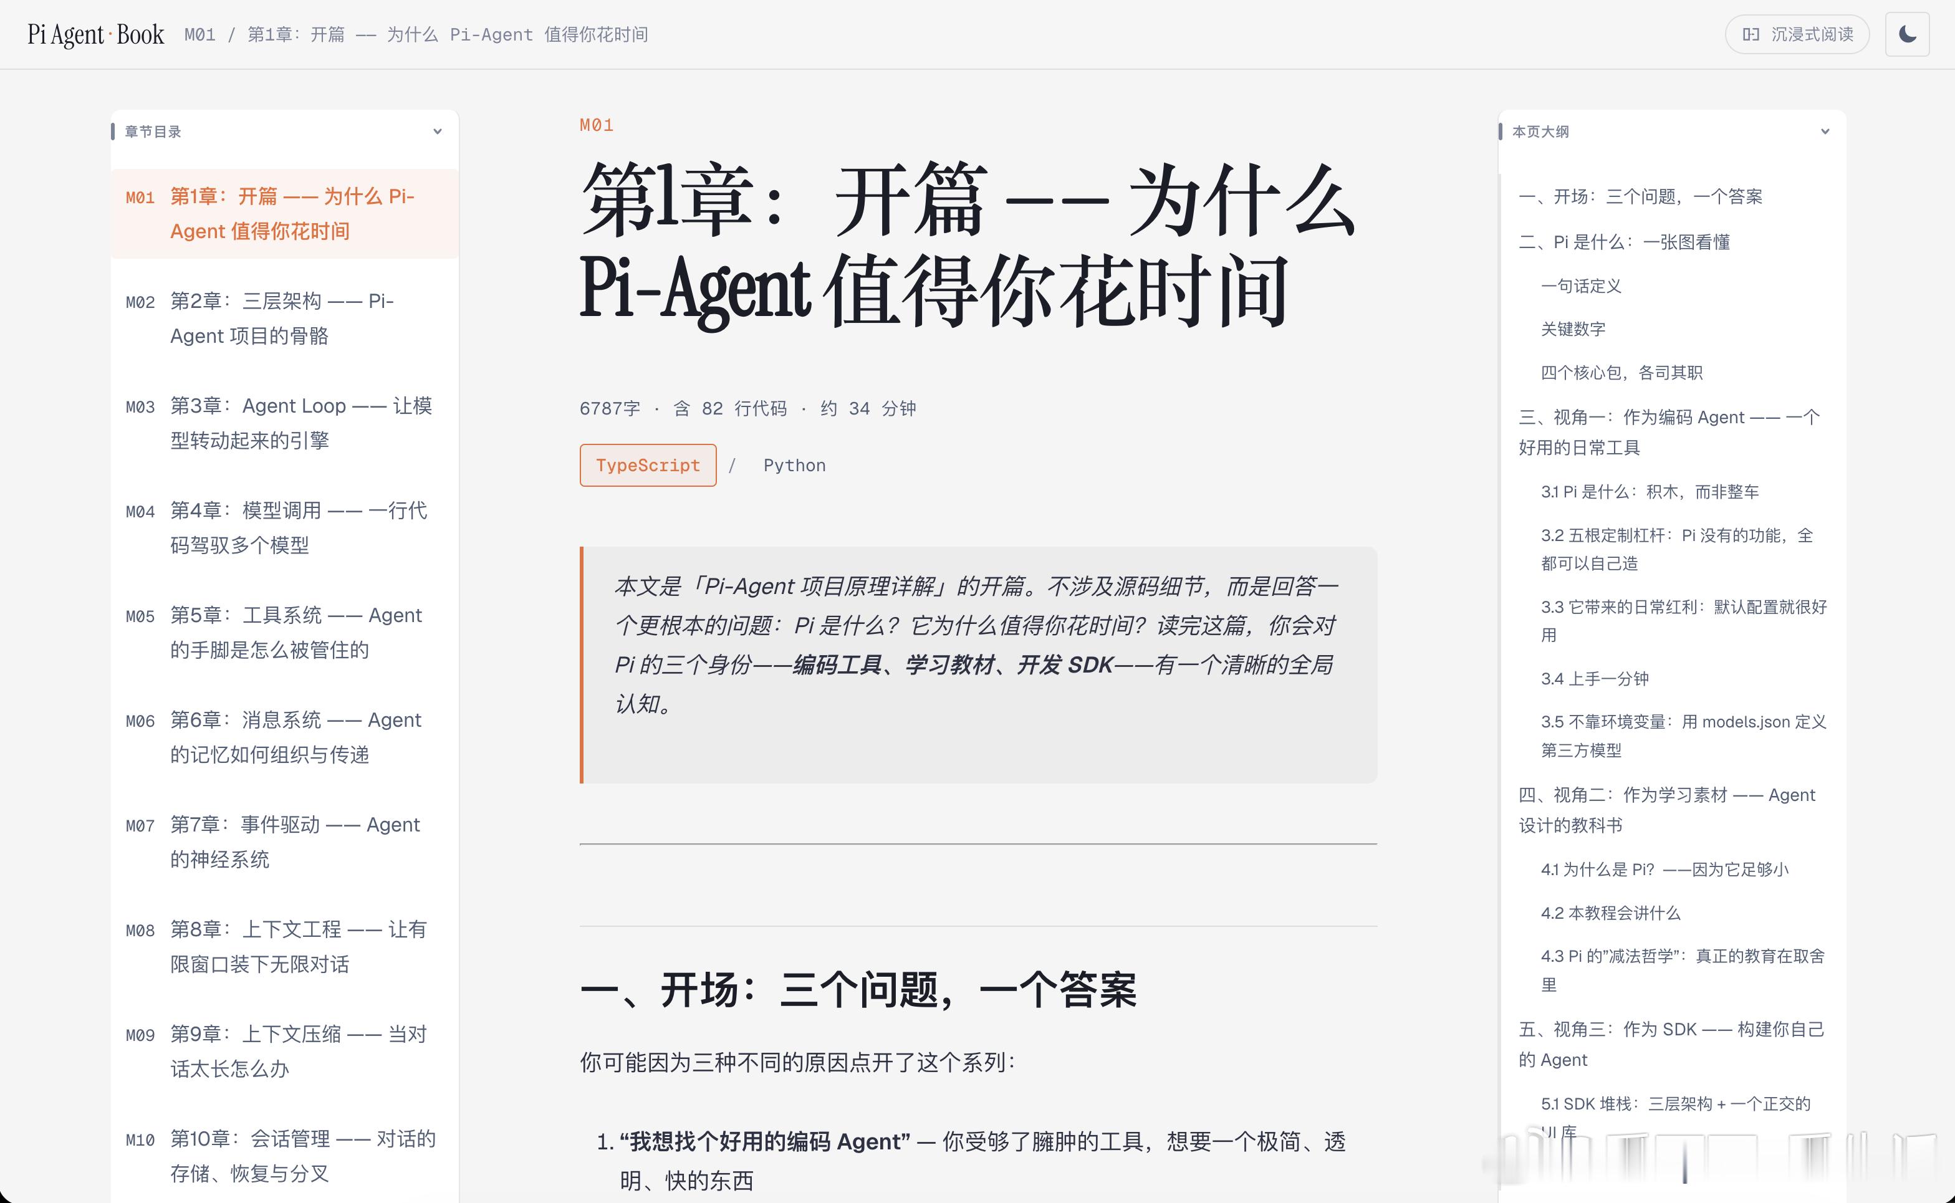
Task: Open M06 第6章 消息系统 chapter
Action: click(285, 737)
